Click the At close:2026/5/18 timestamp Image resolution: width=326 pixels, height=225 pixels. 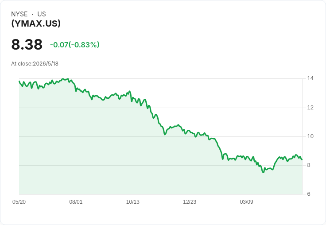35,64
